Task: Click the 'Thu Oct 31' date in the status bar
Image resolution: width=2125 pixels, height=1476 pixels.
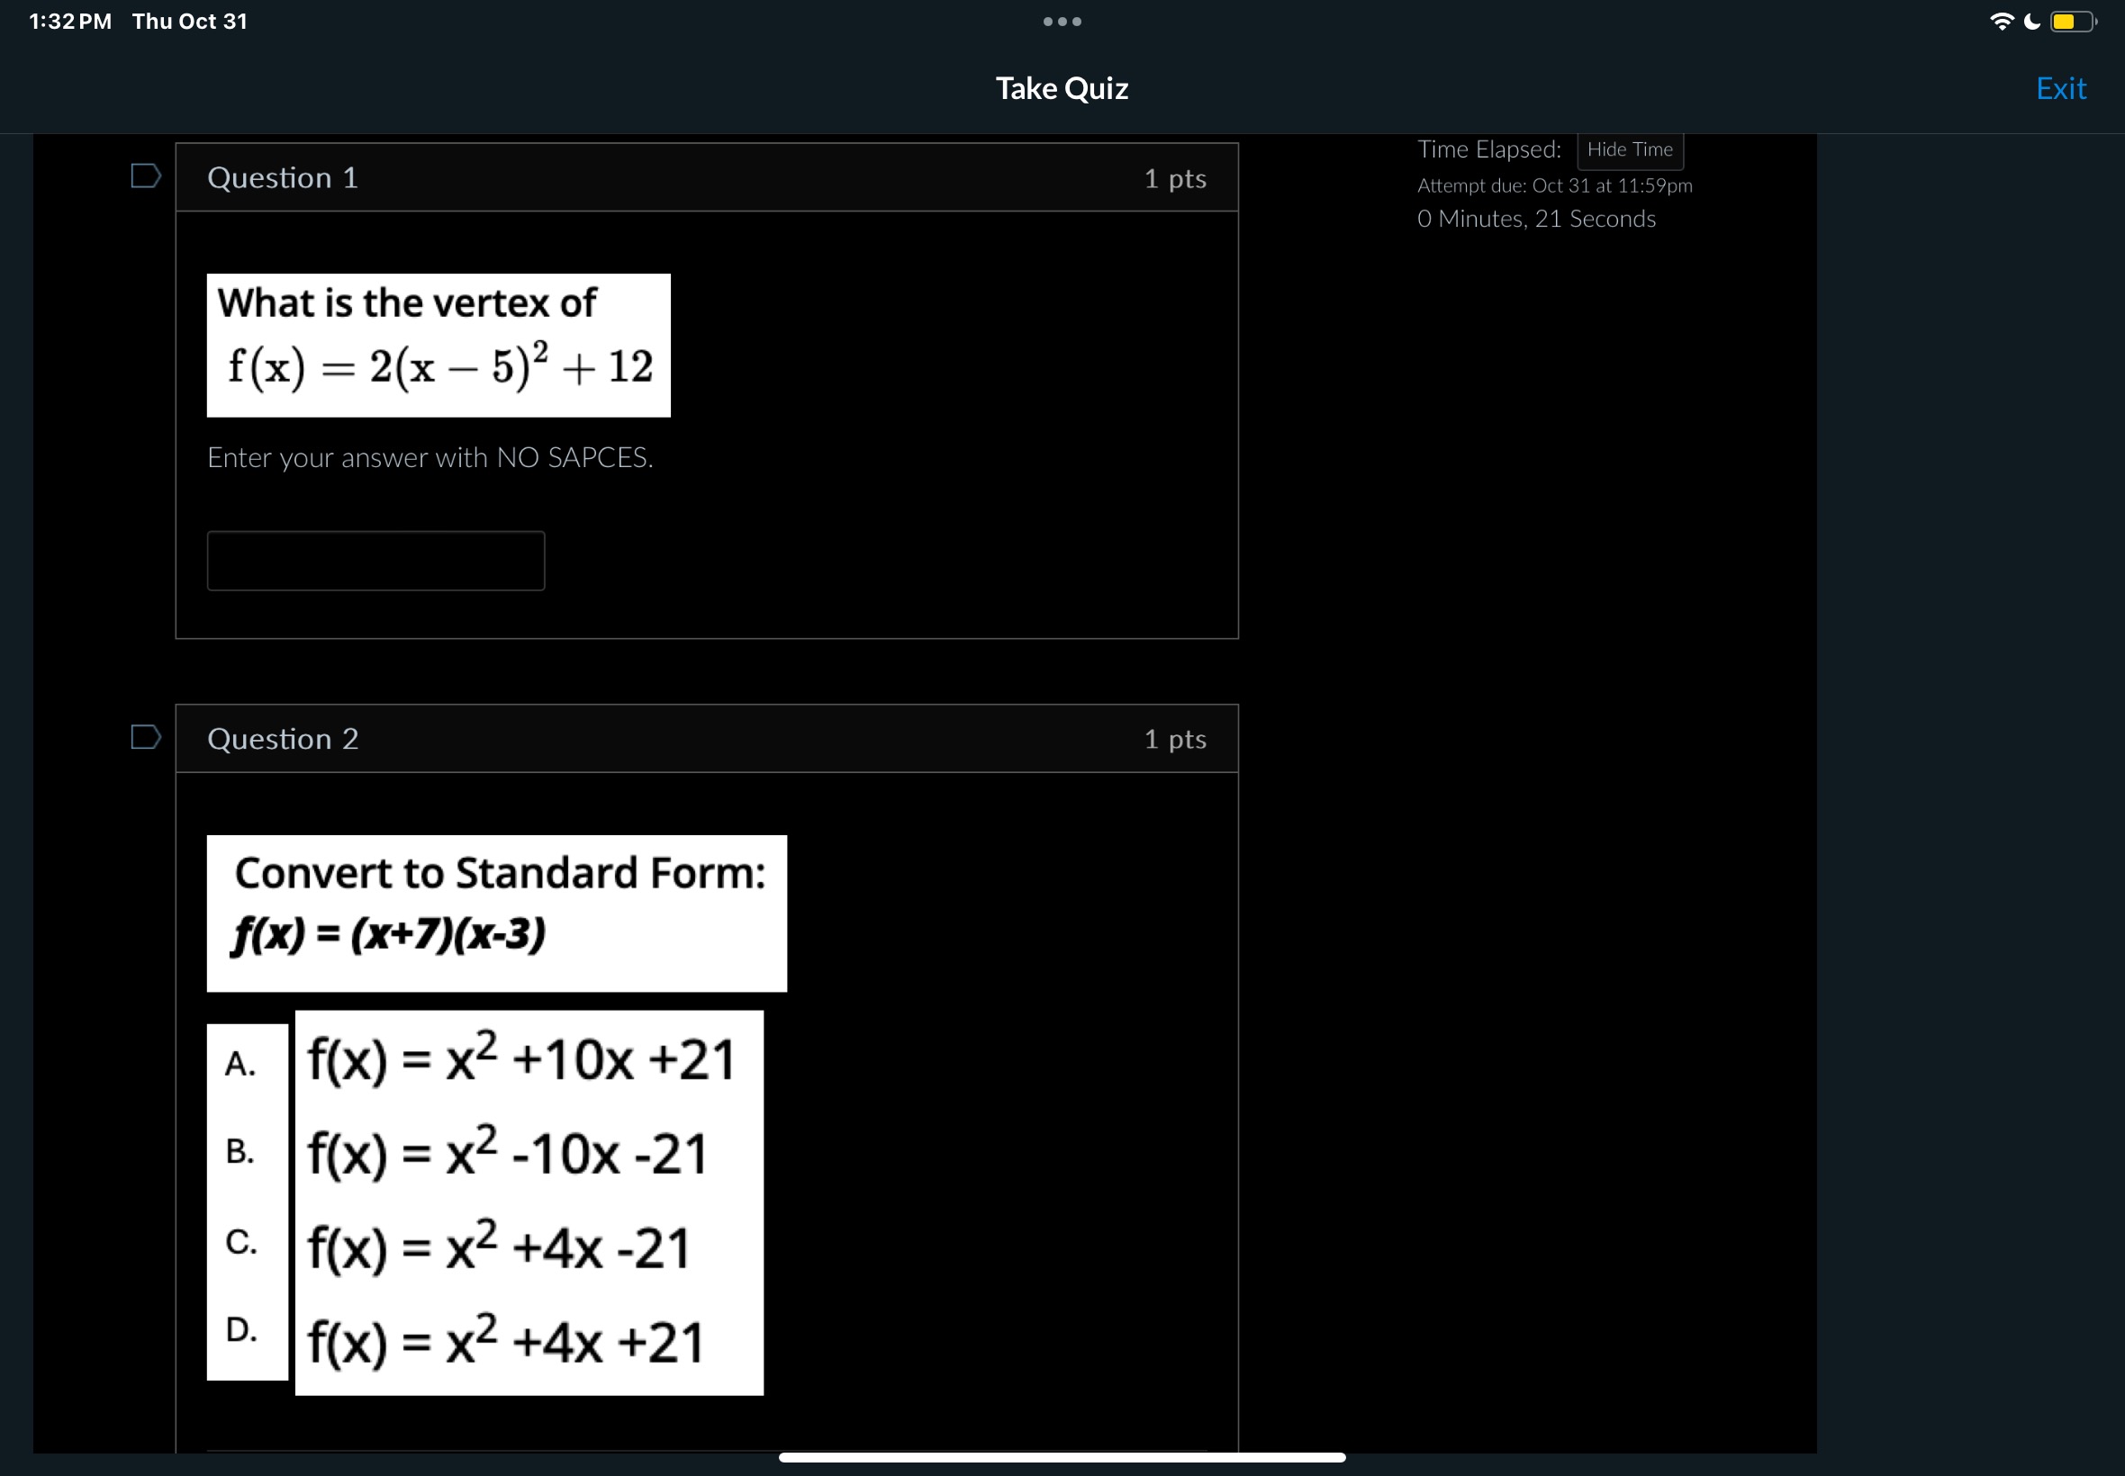Action: [x=190, y=22]
